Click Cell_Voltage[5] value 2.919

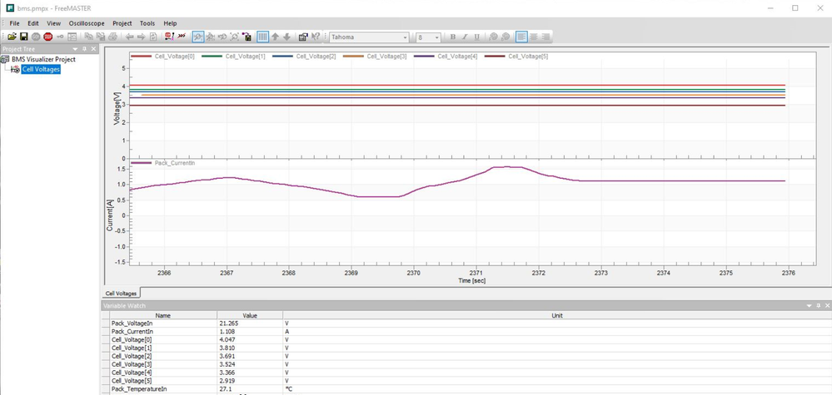[227, 381]
